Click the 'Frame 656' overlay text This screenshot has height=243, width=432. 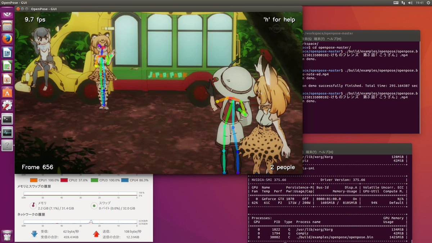[x=37, y=167]
